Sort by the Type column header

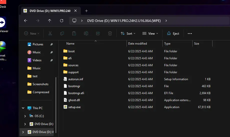point(167,44)
